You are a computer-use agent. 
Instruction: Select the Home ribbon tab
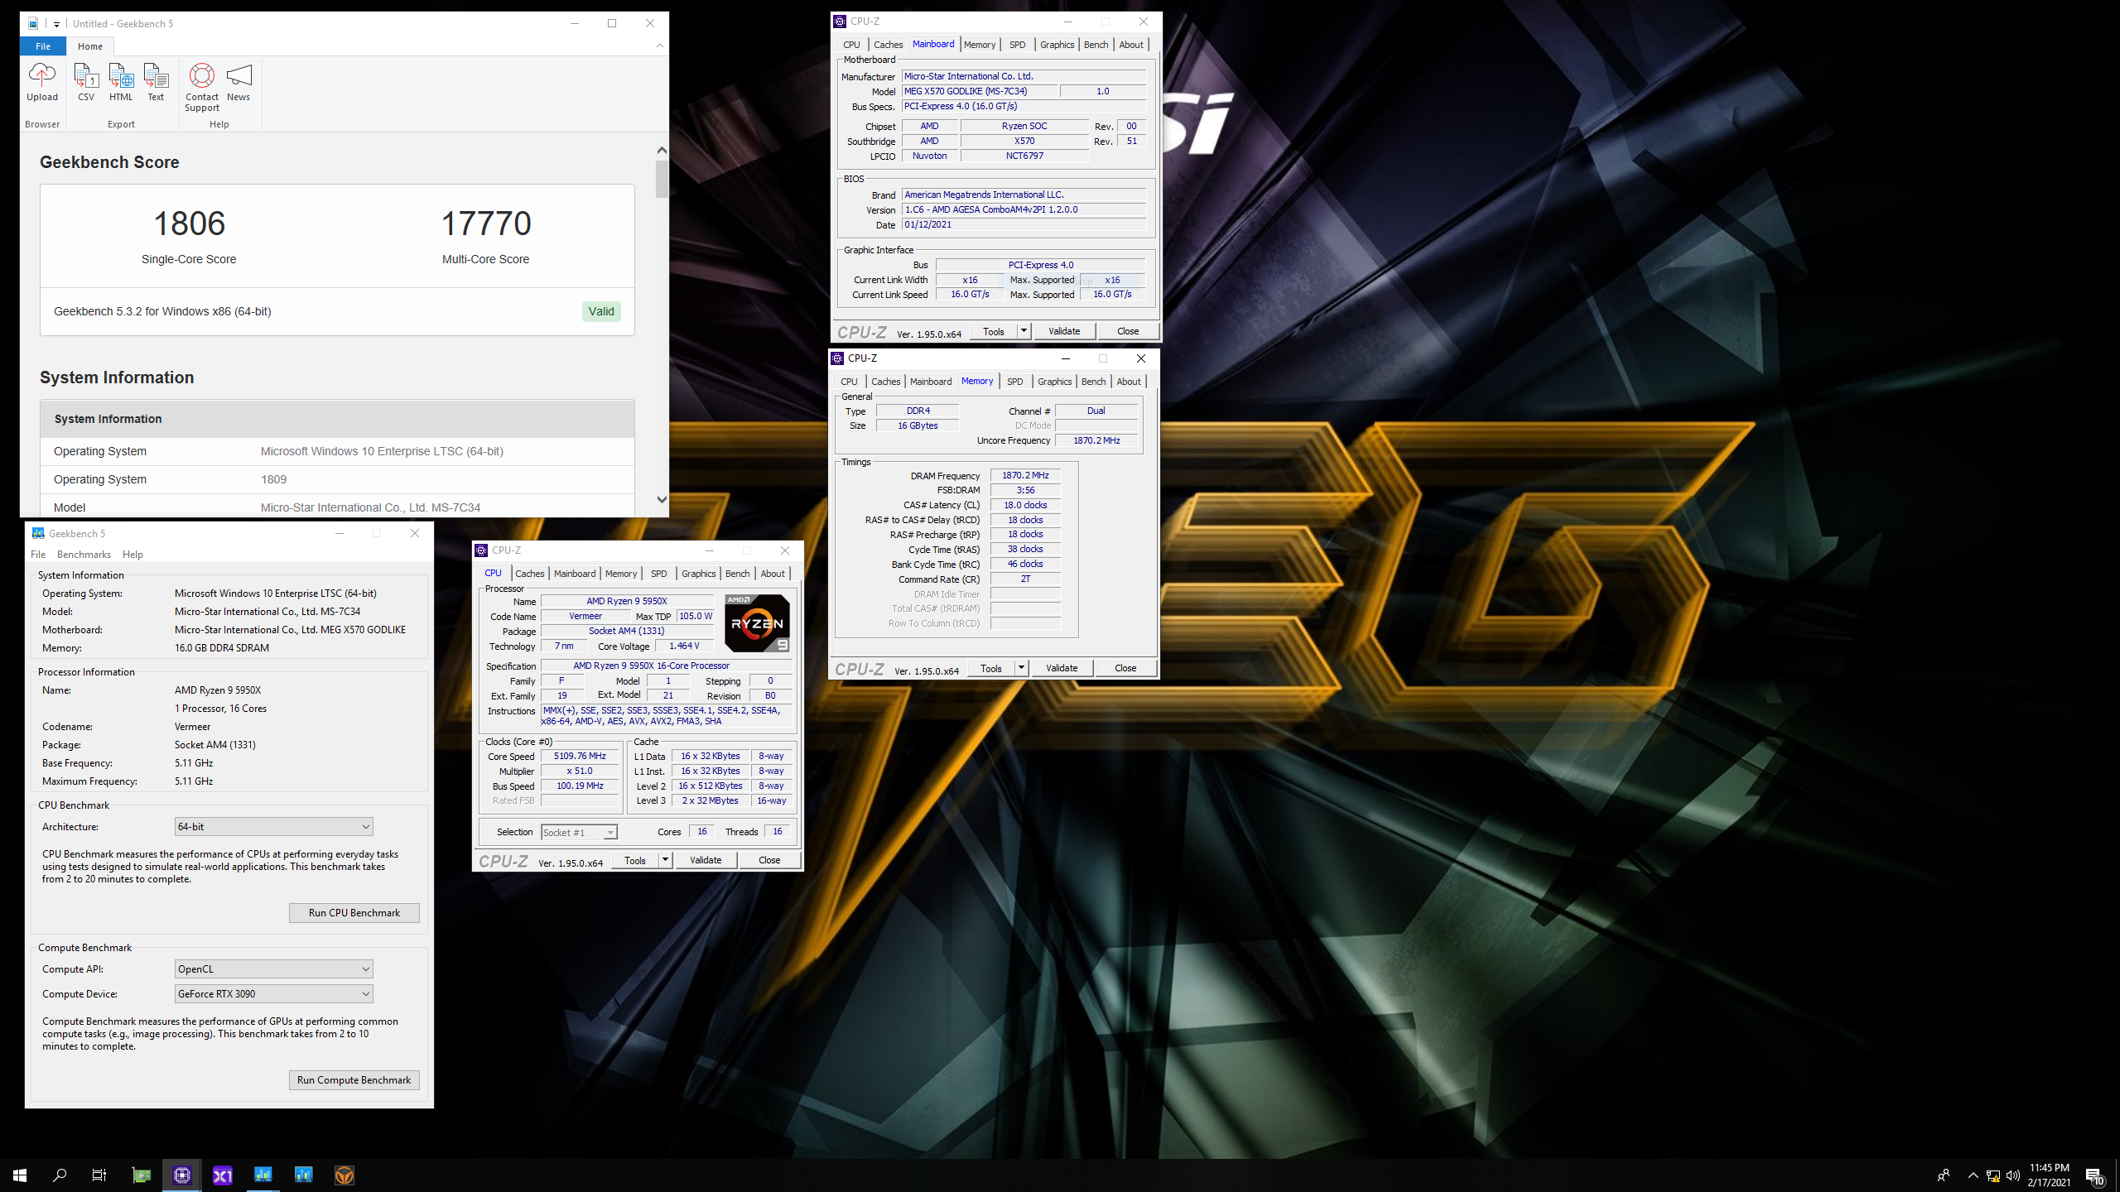pyautogui.click(x=90, y=46)
